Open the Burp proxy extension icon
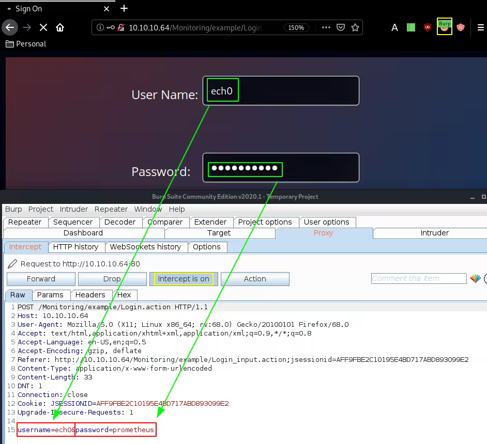Viewport: 487px width, 444px height. pyautogui.click(x=444, y=27)
